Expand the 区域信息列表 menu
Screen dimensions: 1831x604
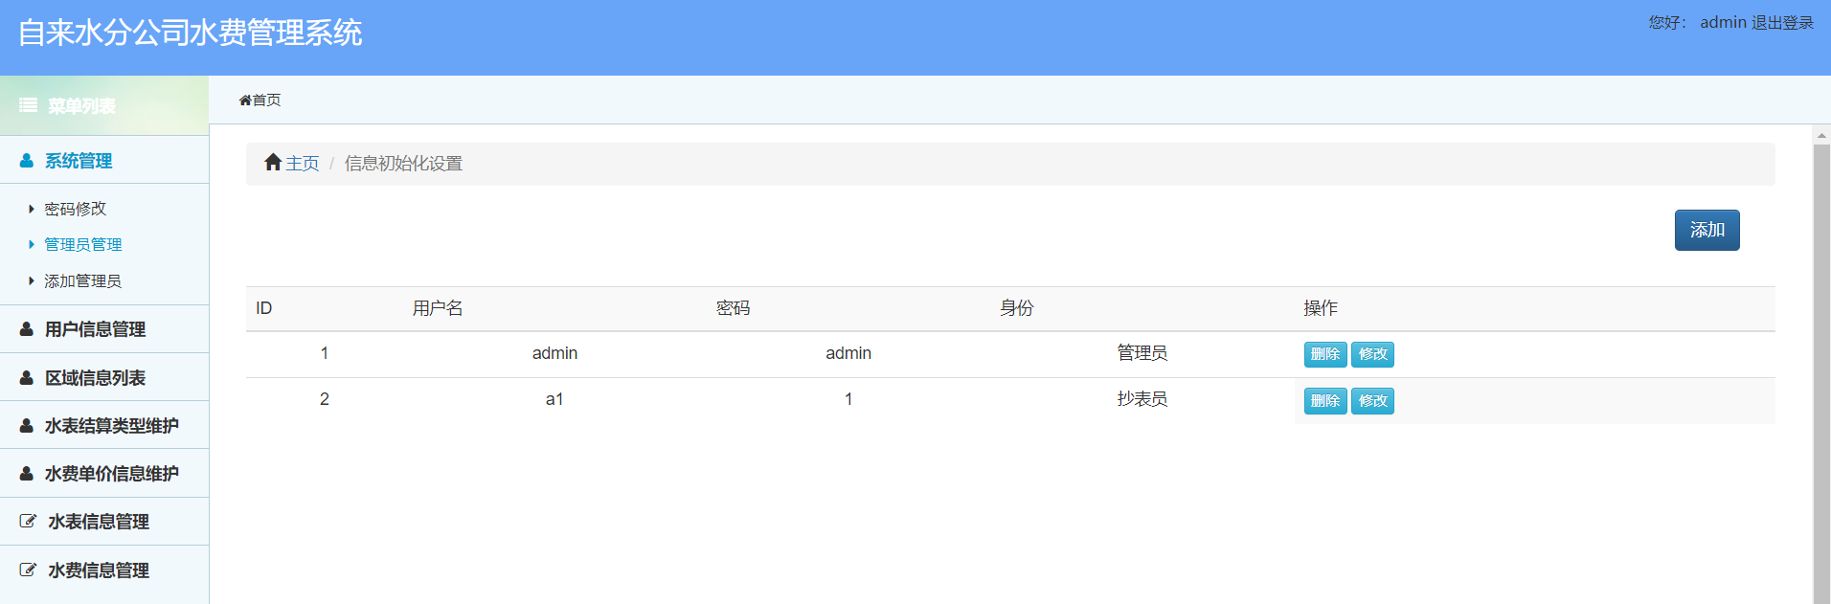coord(104,377)
